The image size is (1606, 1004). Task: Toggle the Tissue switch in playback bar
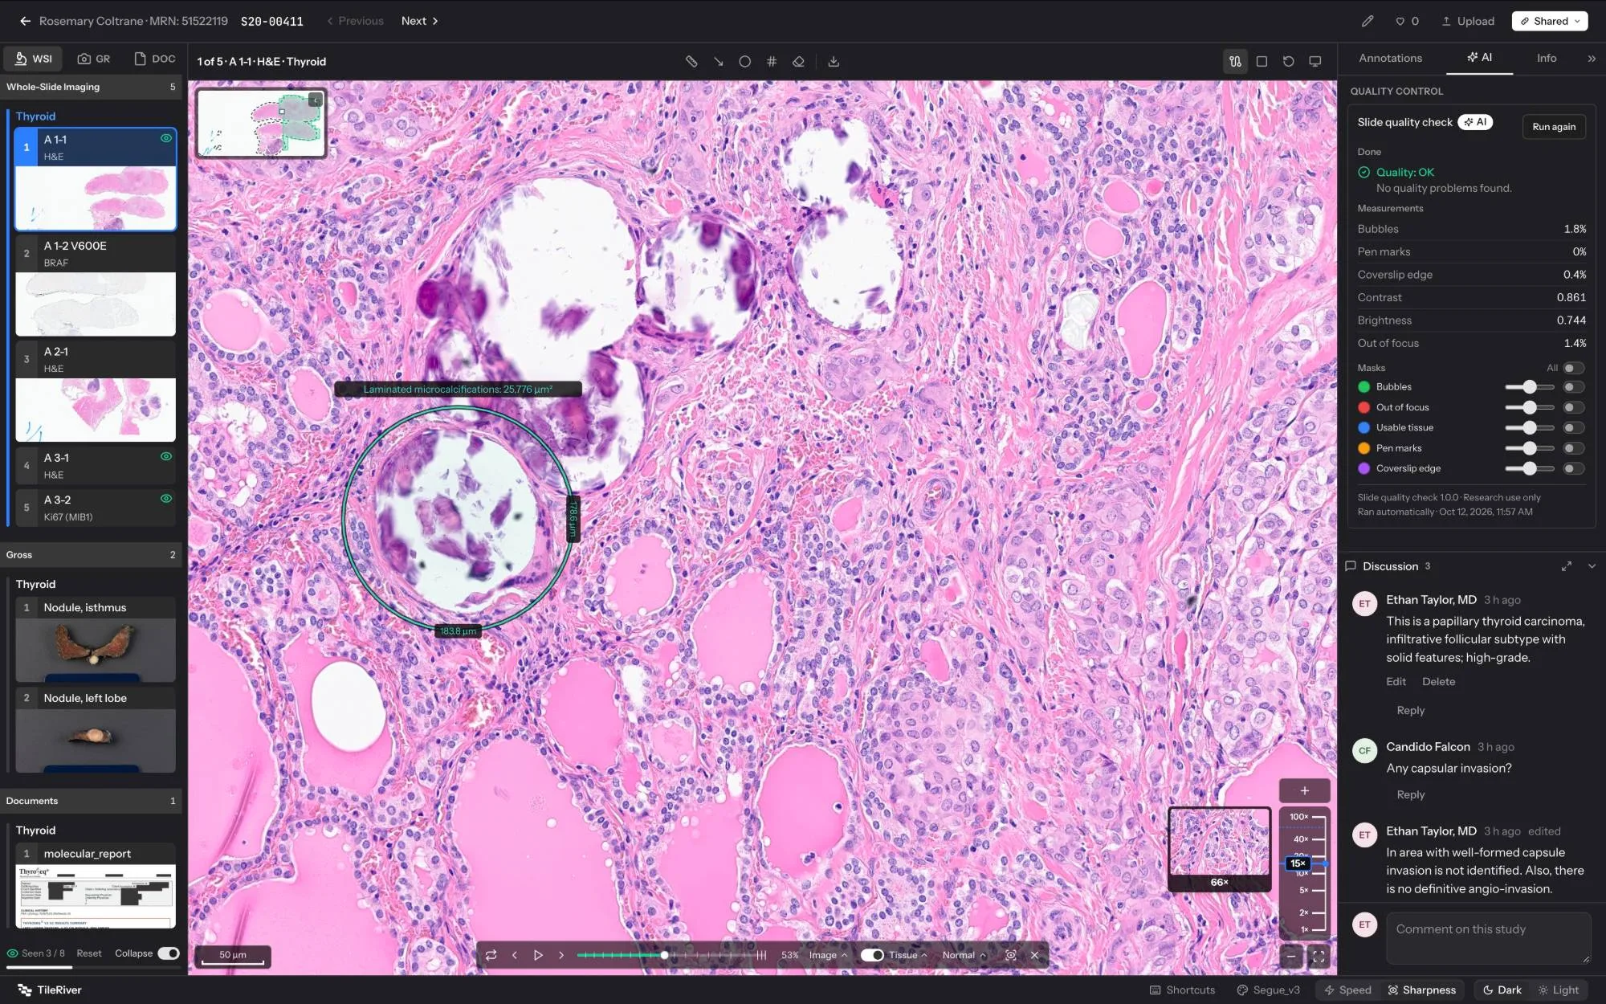click(872, 955)
